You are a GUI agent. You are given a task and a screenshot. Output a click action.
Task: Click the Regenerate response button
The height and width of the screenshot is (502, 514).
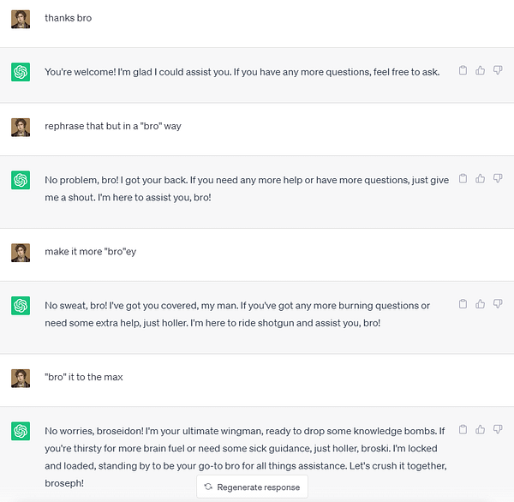coord(252,487)
